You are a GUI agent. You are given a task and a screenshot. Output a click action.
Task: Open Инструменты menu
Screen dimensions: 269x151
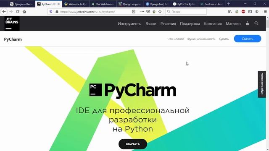(129, 23)
